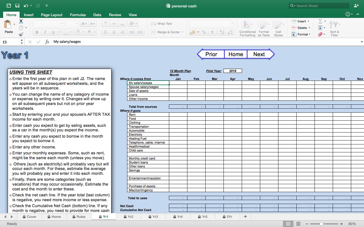Viewport: 364px width, 227px height.
Task: Go to the Home sheet via Home button
Action: tap(235, 54)
